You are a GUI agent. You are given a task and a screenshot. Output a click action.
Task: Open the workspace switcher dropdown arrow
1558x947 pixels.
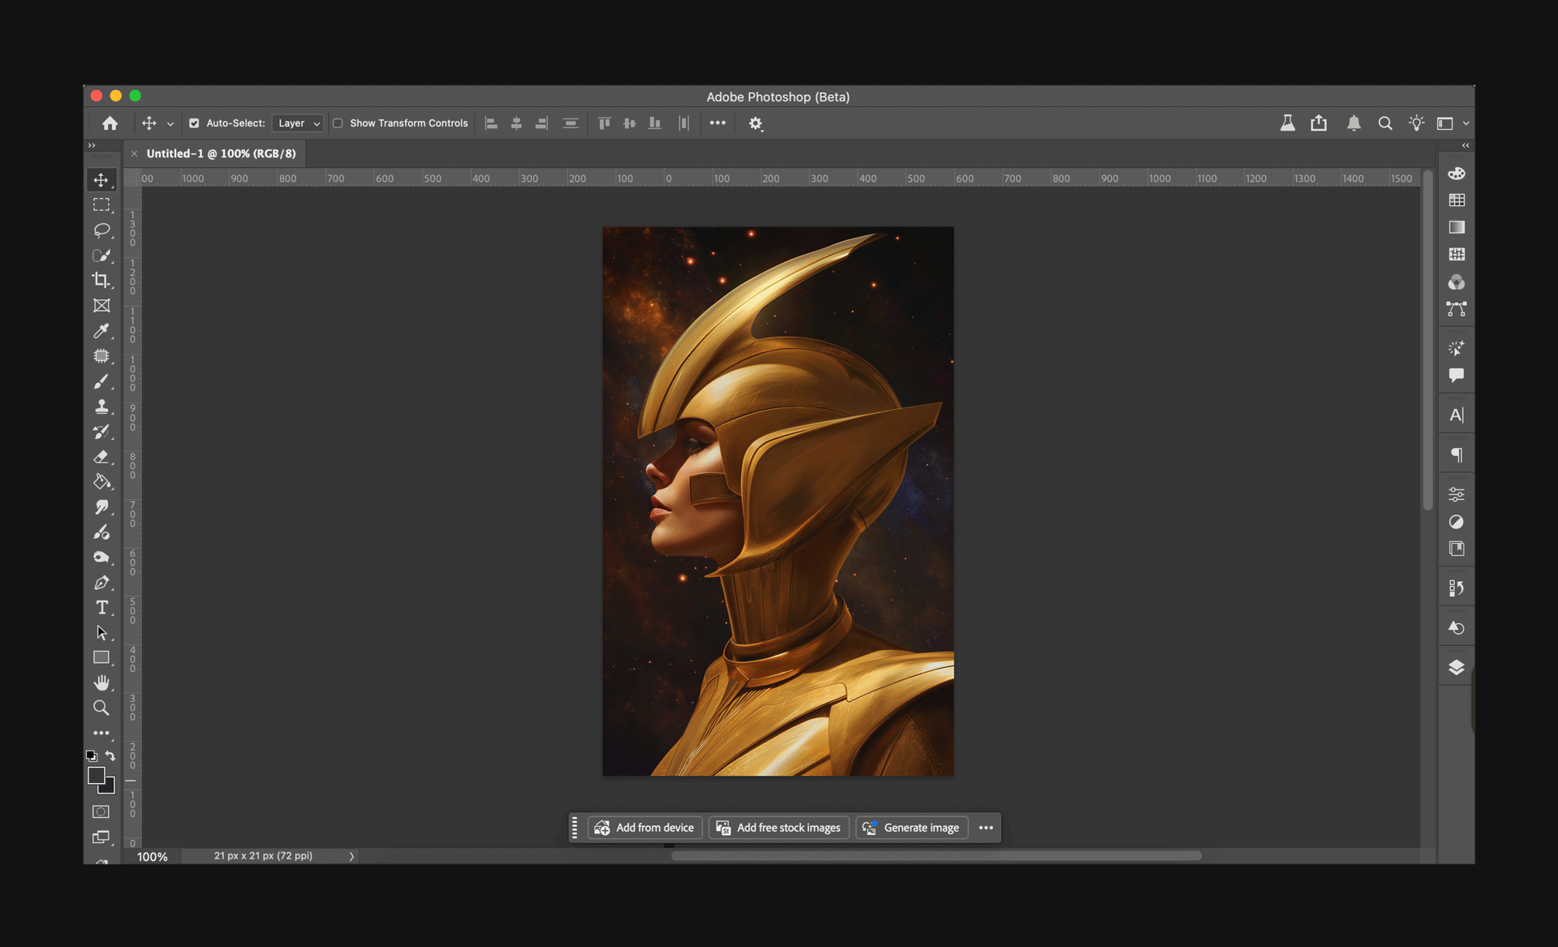(1465, 123)
